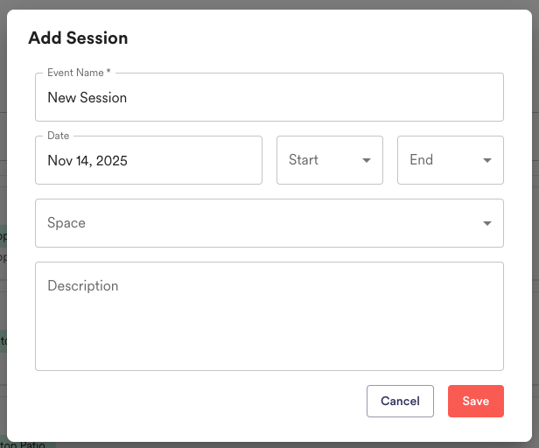This screenshot has height=448, width=539.
Task: Click the End time dropdown arrow
Action: point(487,160)
